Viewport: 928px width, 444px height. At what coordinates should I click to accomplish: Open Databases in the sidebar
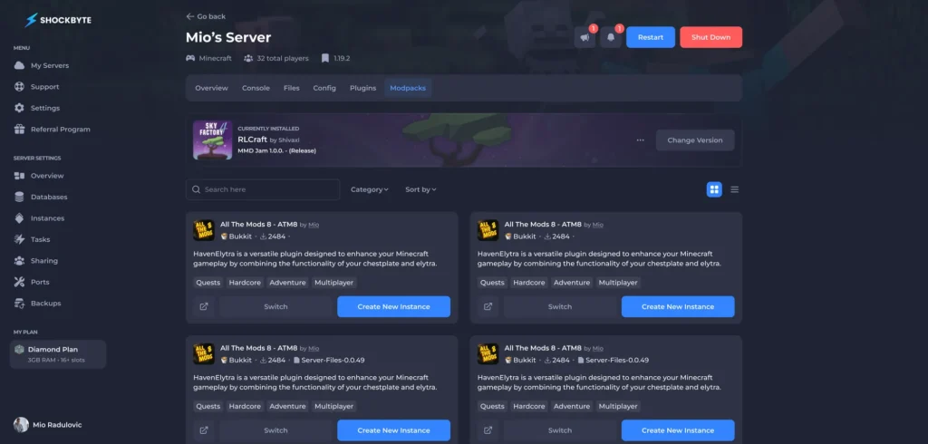coord(48,197)
